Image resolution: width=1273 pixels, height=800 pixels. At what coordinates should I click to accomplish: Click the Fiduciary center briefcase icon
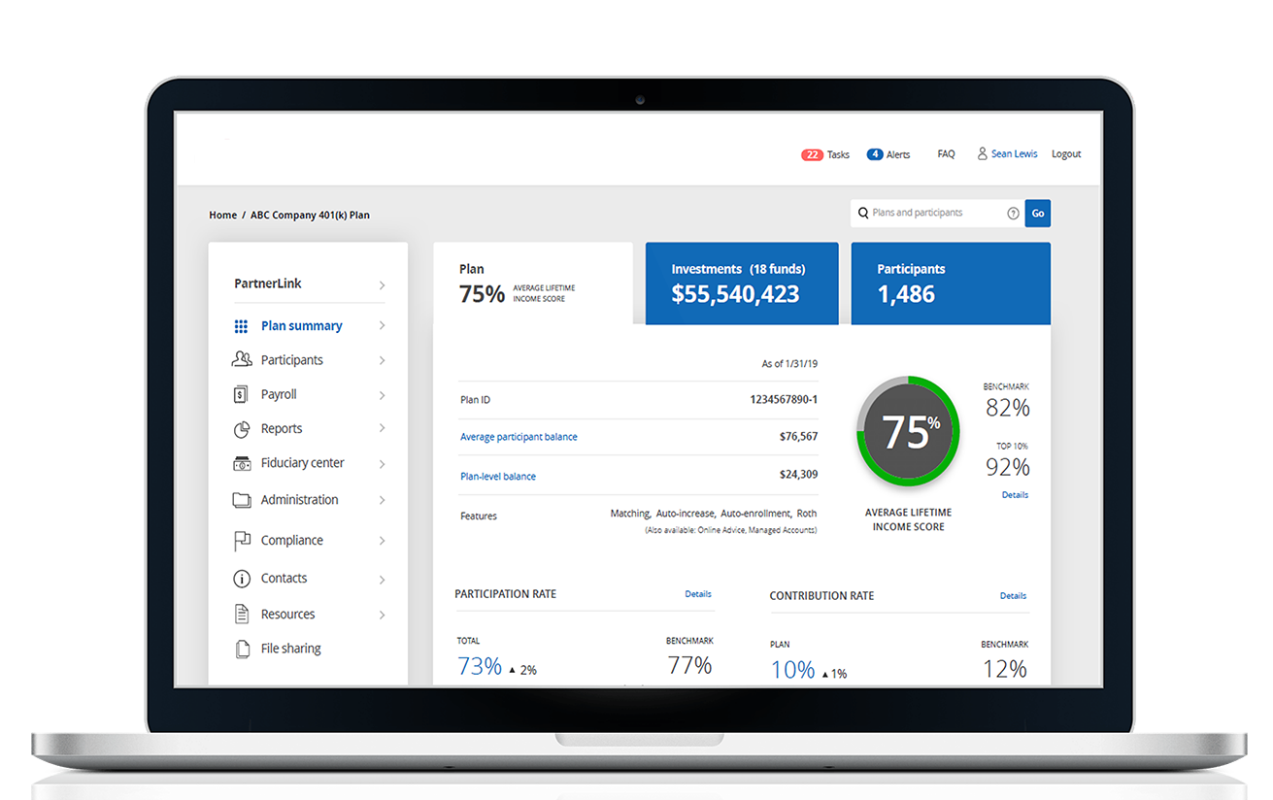[x=242, y=464]
